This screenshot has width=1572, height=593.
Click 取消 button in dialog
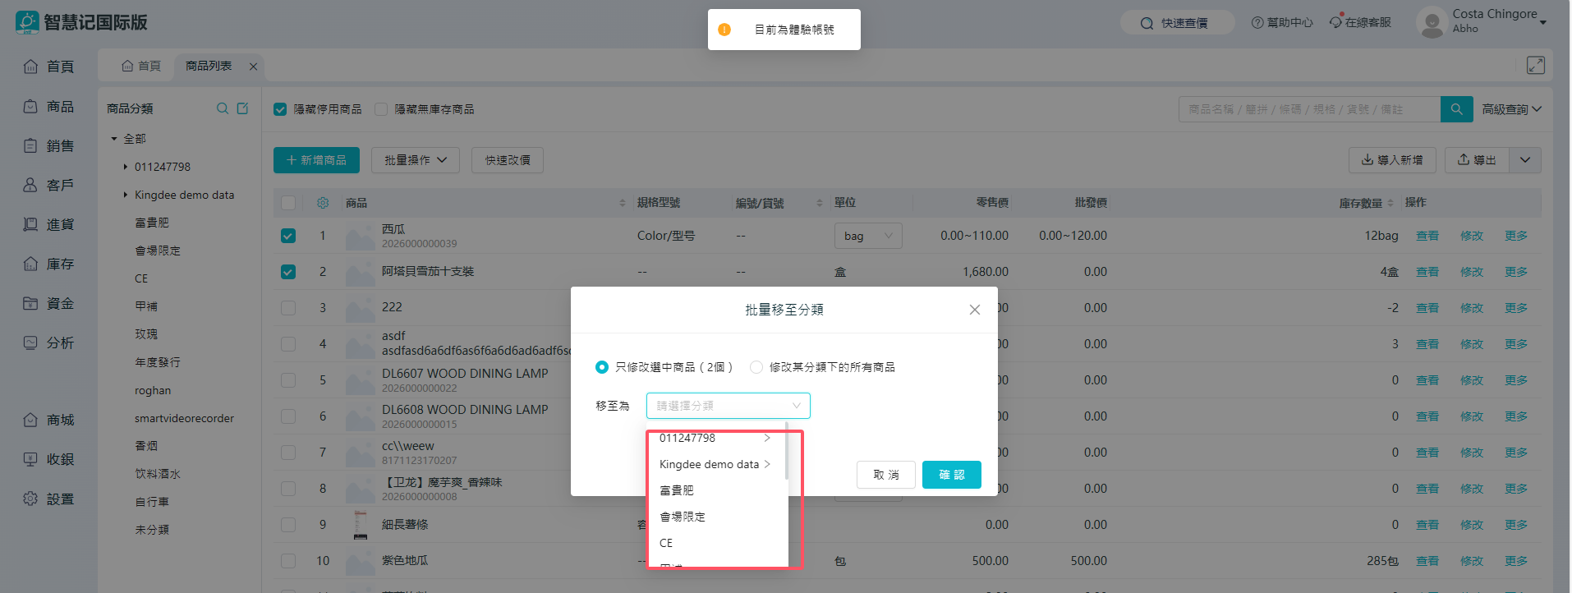point(885,475)
